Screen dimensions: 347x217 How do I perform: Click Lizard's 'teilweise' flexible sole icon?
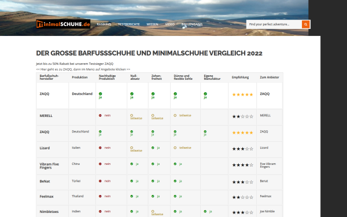(175, 148)
